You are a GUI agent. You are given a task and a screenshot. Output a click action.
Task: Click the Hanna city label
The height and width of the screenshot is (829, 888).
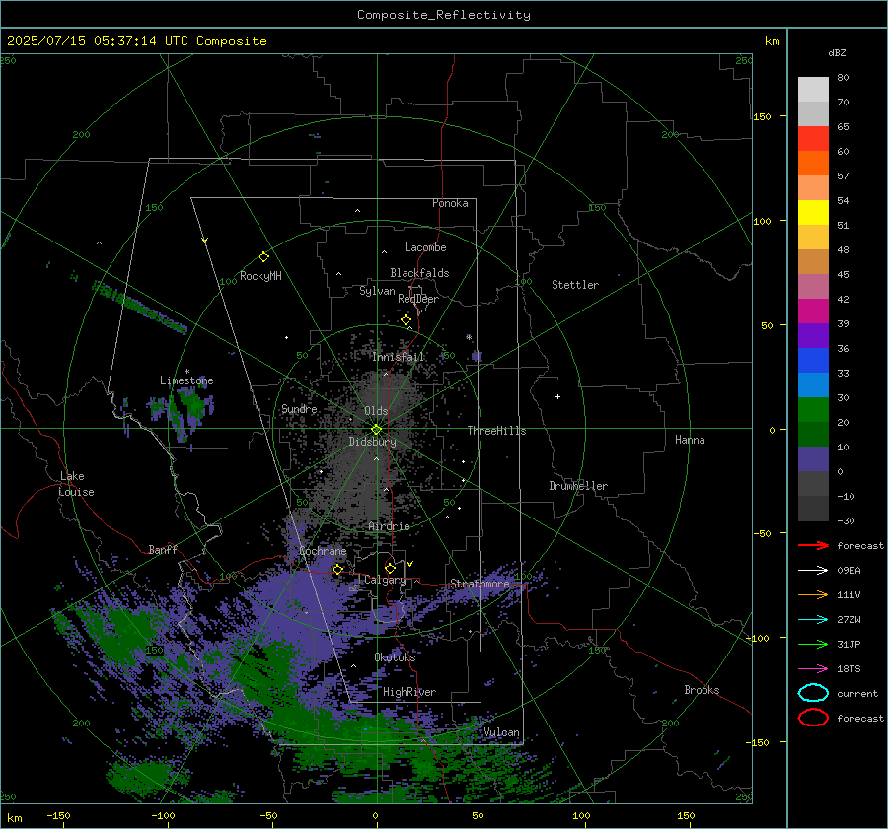[x=690, y=440]
